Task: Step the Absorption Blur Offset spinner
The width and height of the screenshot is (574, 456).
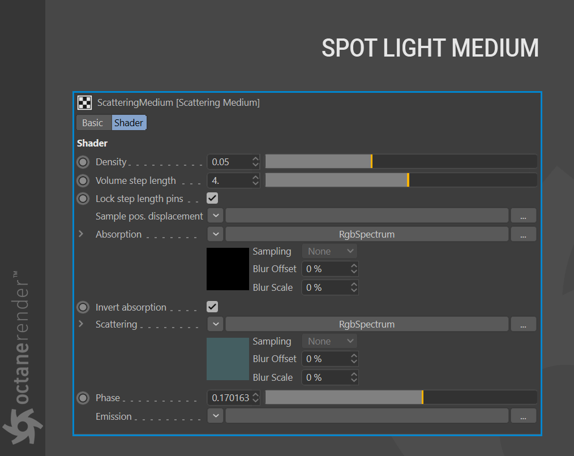Action: click(x=354, y=269)
